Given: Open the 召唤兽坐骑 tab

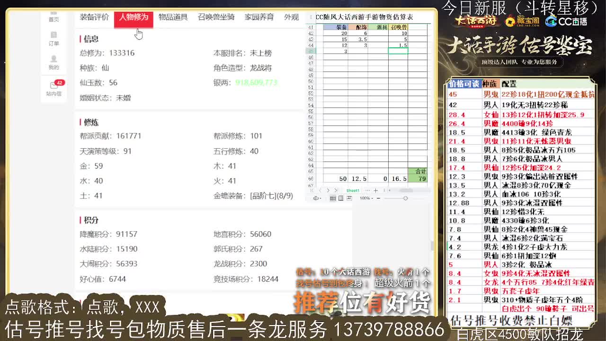Looking at the screenshot, I should point(216,17).
